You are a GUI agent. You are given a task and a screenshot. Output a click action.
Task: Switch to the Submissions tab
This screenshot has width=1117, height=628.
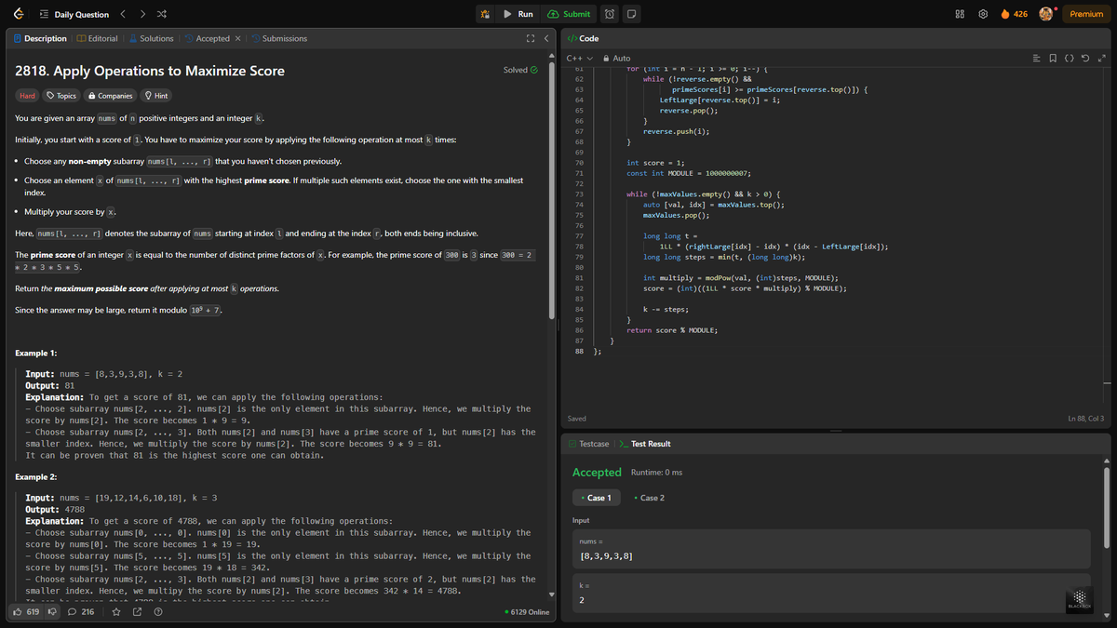tap(279, 38)
